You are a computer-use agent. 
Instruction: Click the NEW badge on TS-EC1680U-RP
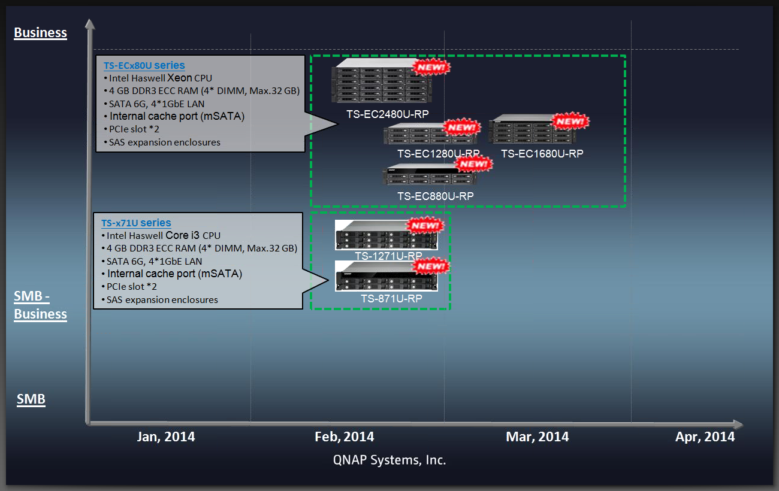click(x=570, y=122)
